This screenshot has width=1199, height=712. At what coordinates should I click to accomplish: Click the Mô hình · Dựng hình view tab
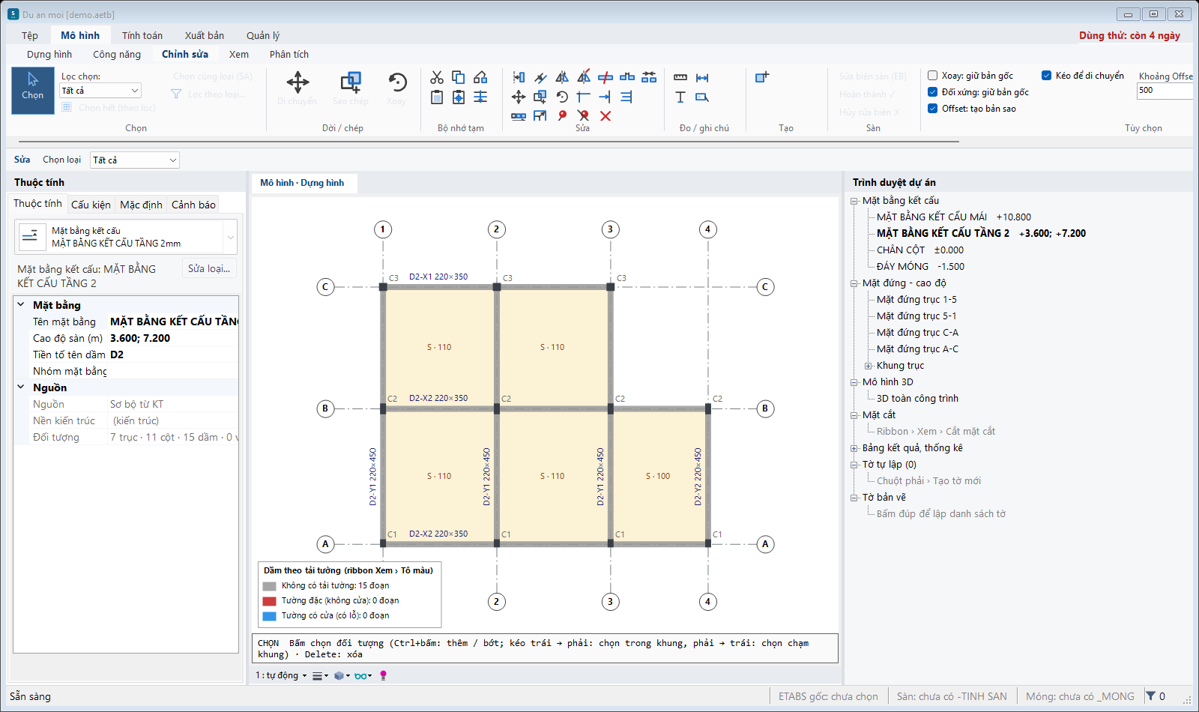click(x=302, y=183)
